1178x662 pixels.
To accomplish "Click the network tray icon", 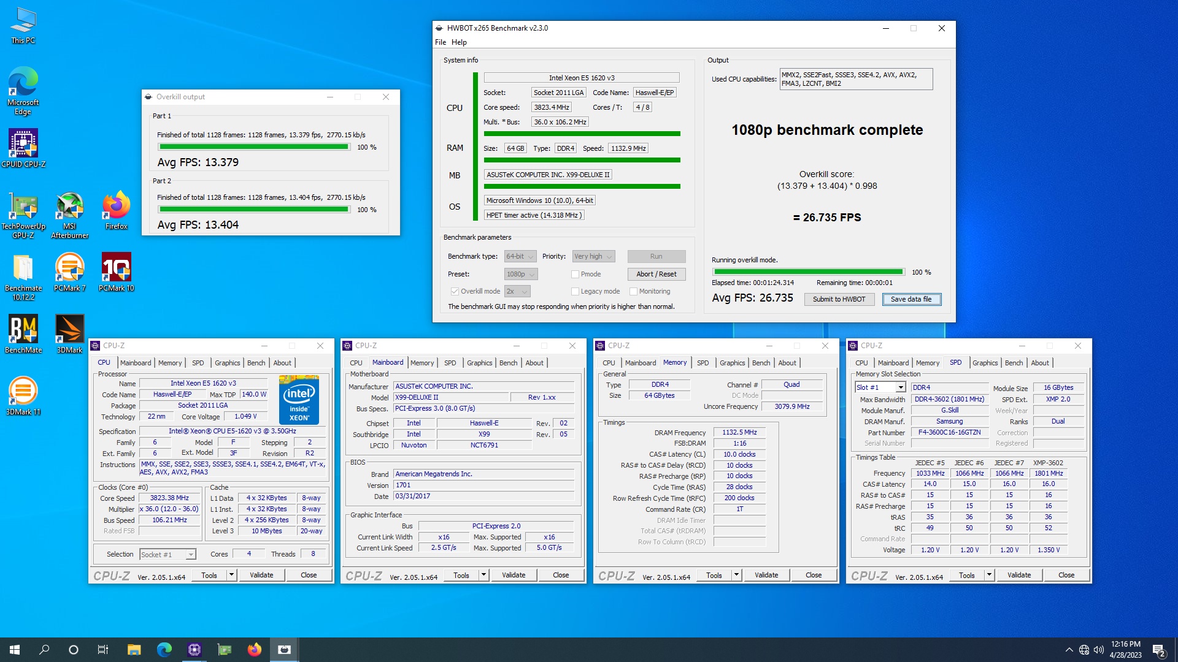I will (x=1084, y=650).
